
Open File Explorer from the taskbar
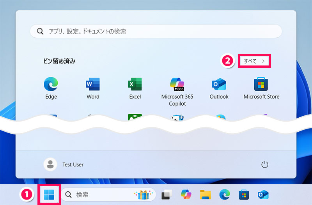point(206,194)
